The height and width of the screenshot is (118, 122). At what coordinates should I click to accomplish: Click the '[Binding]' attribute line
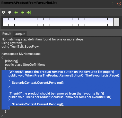(x=12, y=61)
